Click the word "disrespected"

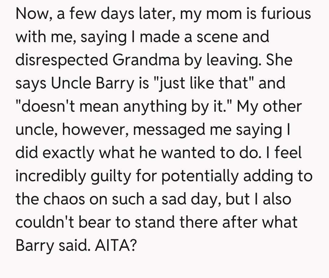(62, 60)
